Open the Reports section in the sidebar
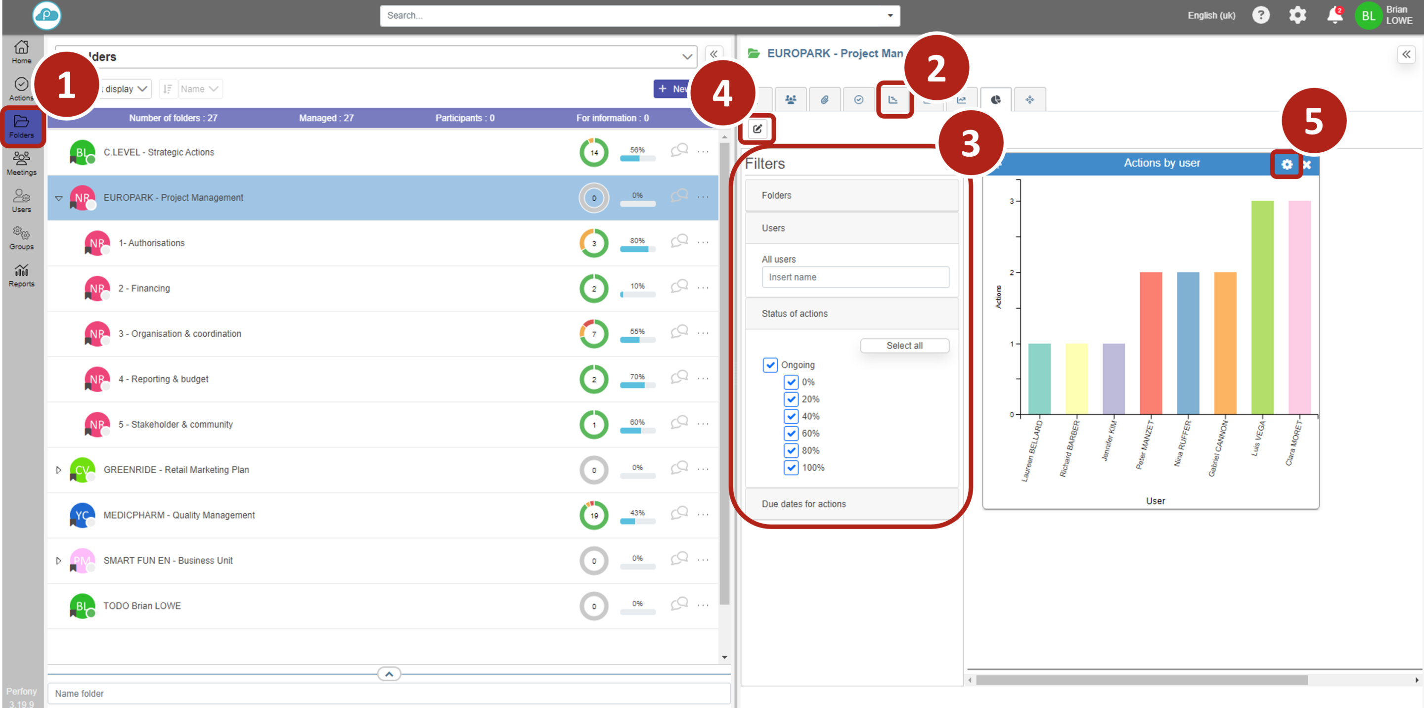 coord(21,275)
